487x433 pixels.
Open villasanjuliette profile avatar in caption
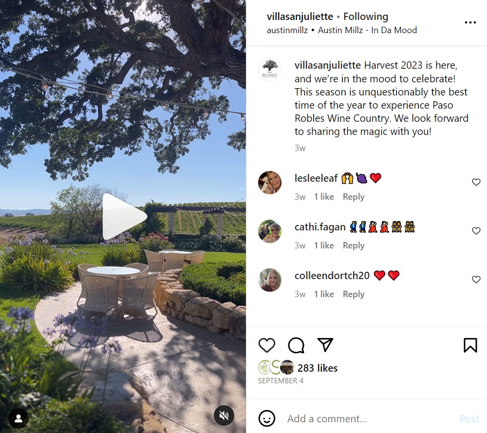pyautogui.click(x=270, y=70)
